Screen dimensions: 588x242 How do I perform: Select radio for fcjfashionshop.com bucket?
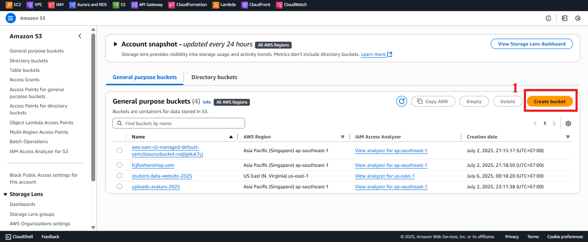(x=119, y=165)
